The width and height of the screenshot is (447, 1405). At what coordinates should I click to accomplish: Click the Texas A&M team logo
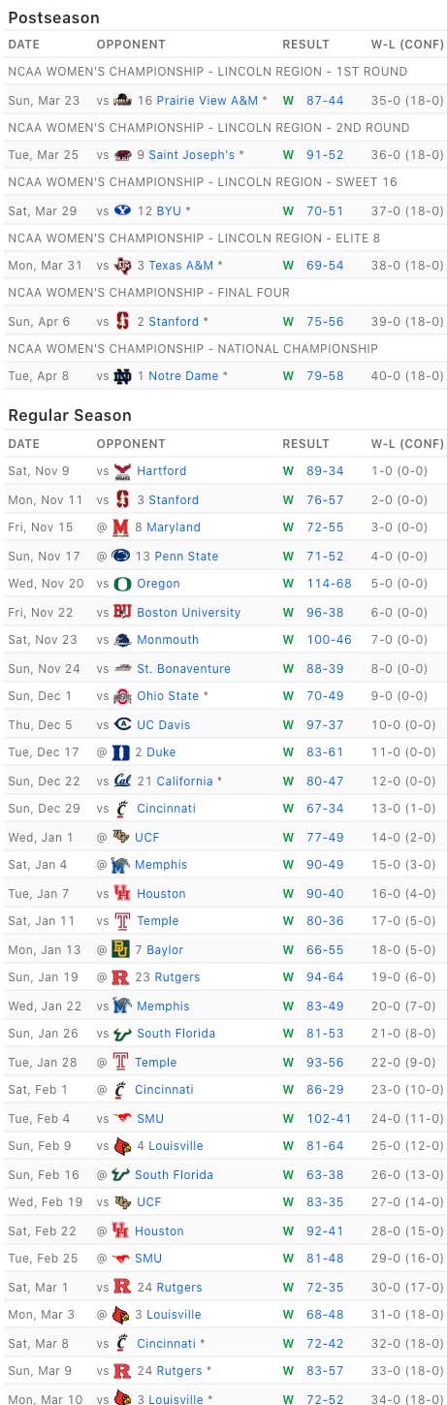122,266
